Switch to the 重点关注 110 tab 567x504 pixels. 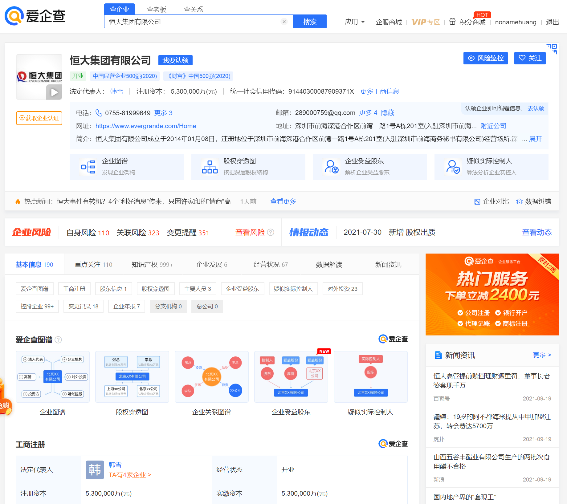93,265
